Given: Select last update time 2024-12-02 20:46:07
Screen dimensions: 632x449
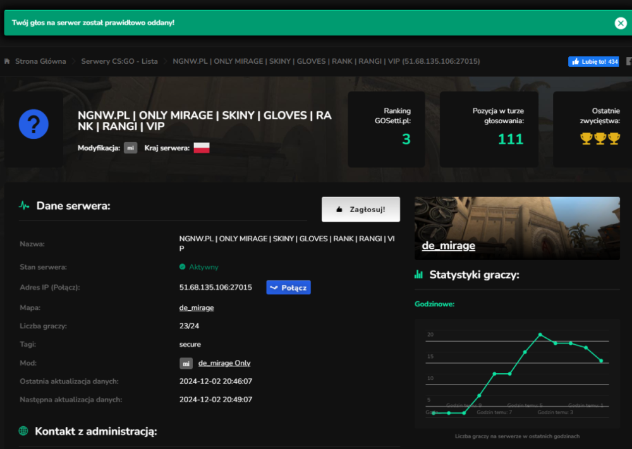Looking at the screenshot, I should (x=216, y=381).
